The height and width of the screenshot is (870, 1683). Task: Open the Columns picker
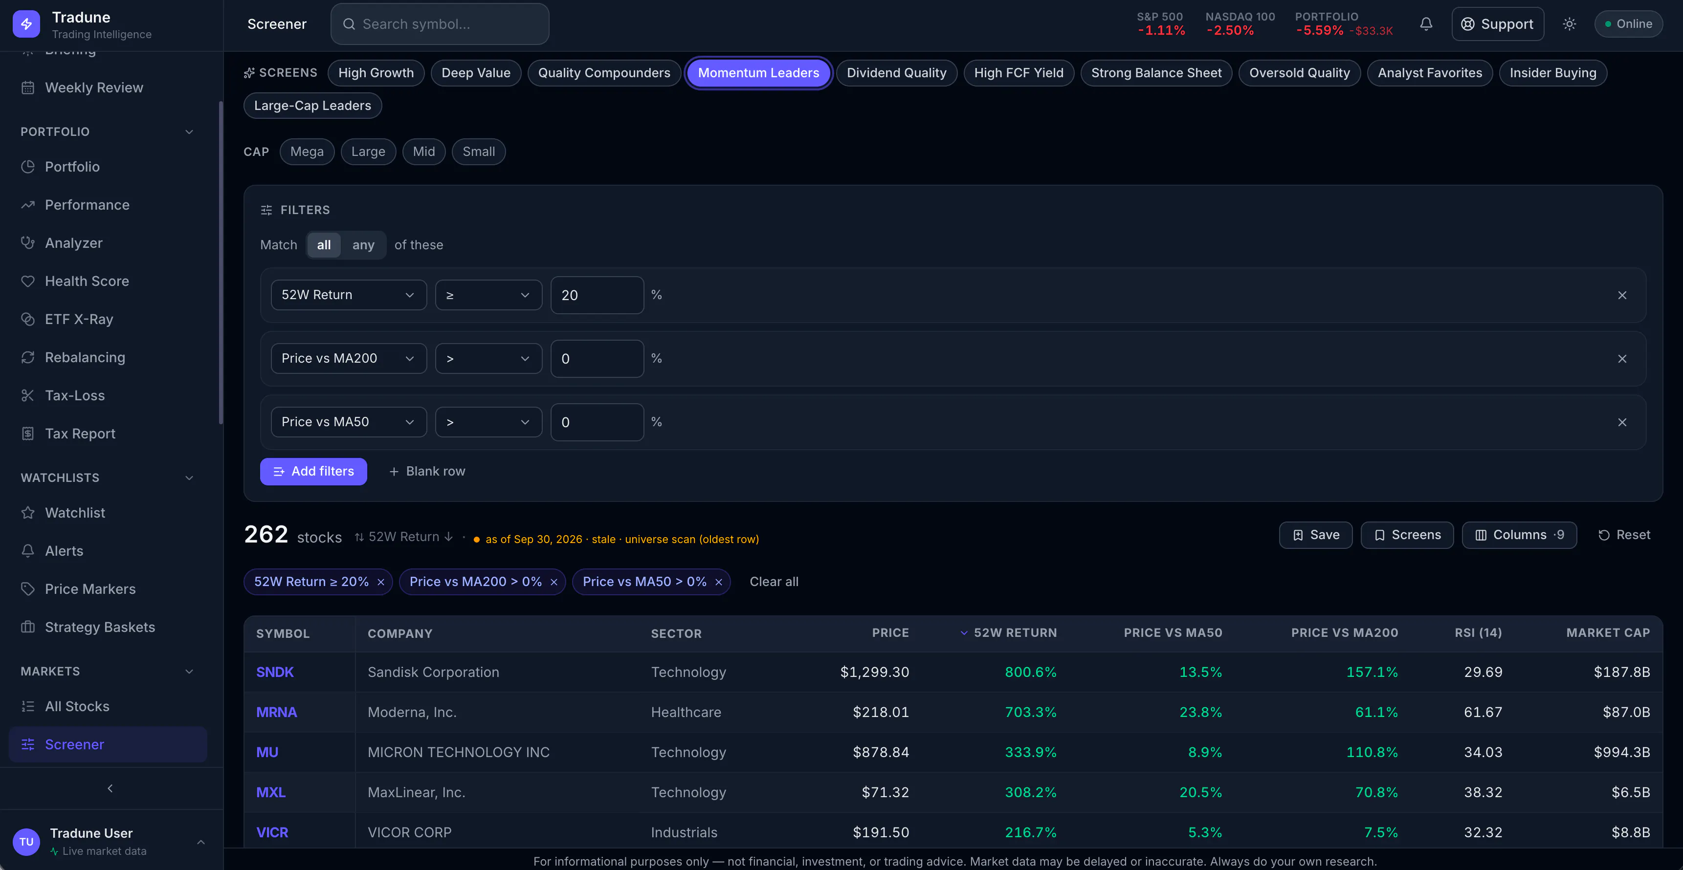(x=1519, y=535)
